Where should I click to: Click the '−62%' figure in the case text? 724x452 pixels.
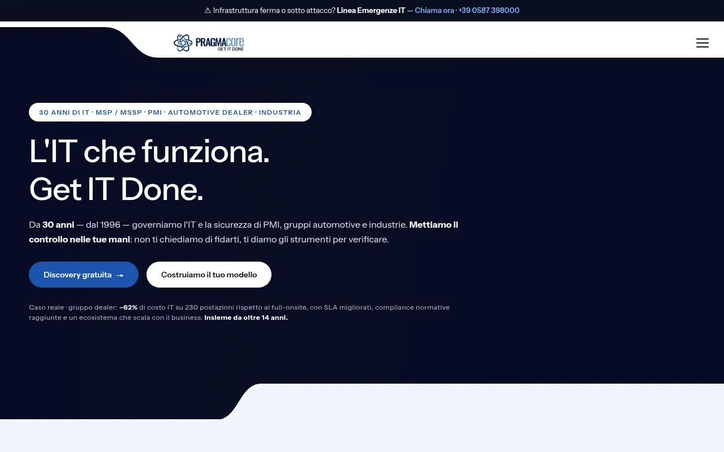tap(128, 307)
